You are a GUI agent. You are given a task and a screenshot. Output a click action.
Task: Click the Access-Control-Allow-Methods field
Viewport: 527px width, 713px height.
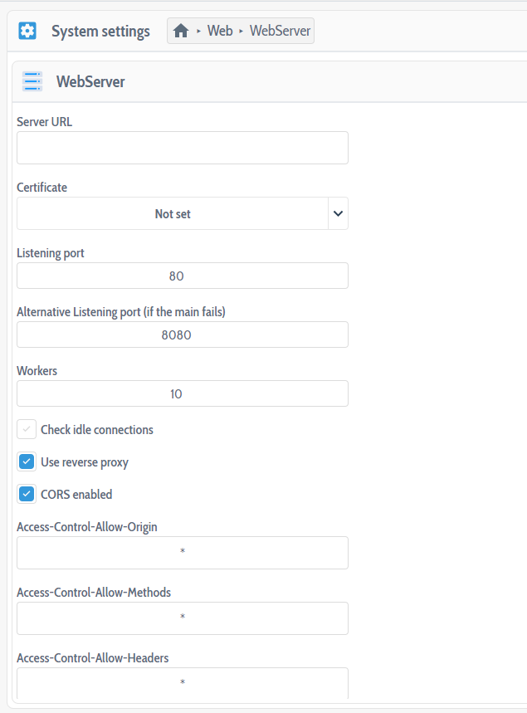[182, 618]
